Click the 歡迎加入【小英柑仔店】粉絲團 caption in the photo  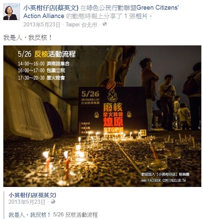165,174
